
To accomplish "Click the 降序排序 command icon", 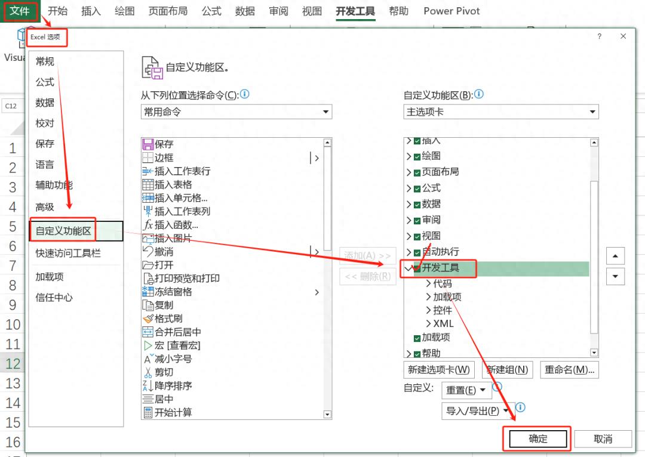I will click(148, 386).
